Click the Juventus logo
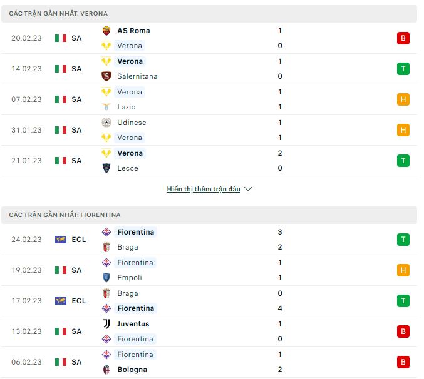Image resolution: width=424 pixels, height=379 pixels. coord(106,324)
